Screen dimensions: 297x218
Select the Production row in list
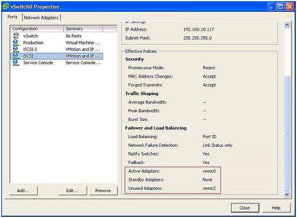point(57,42)
